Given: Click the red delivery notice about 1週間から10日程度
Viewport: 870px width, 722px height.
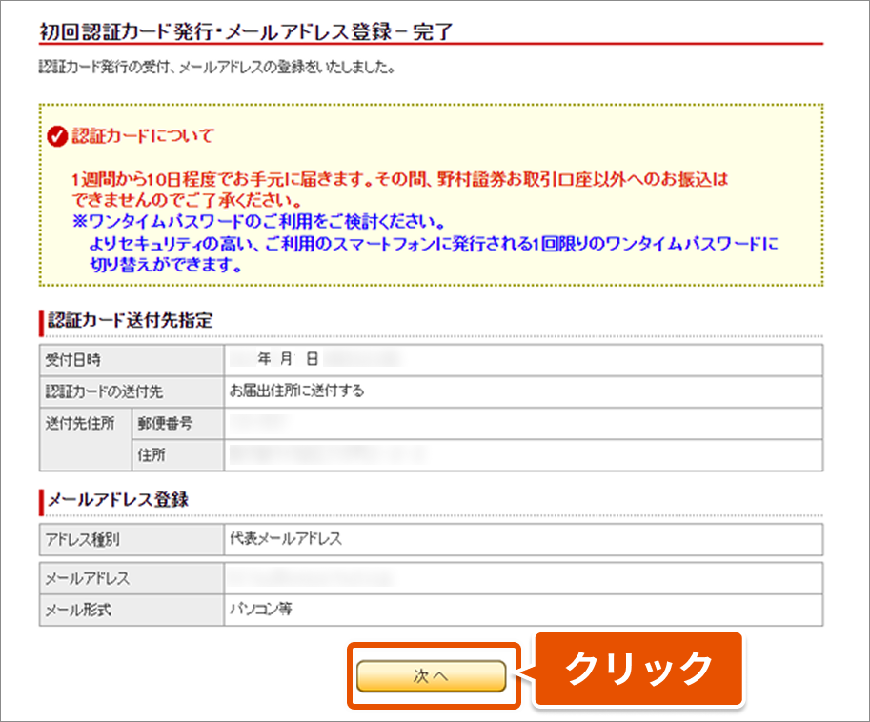Looking at the screenshot, I should click(399, 189).
